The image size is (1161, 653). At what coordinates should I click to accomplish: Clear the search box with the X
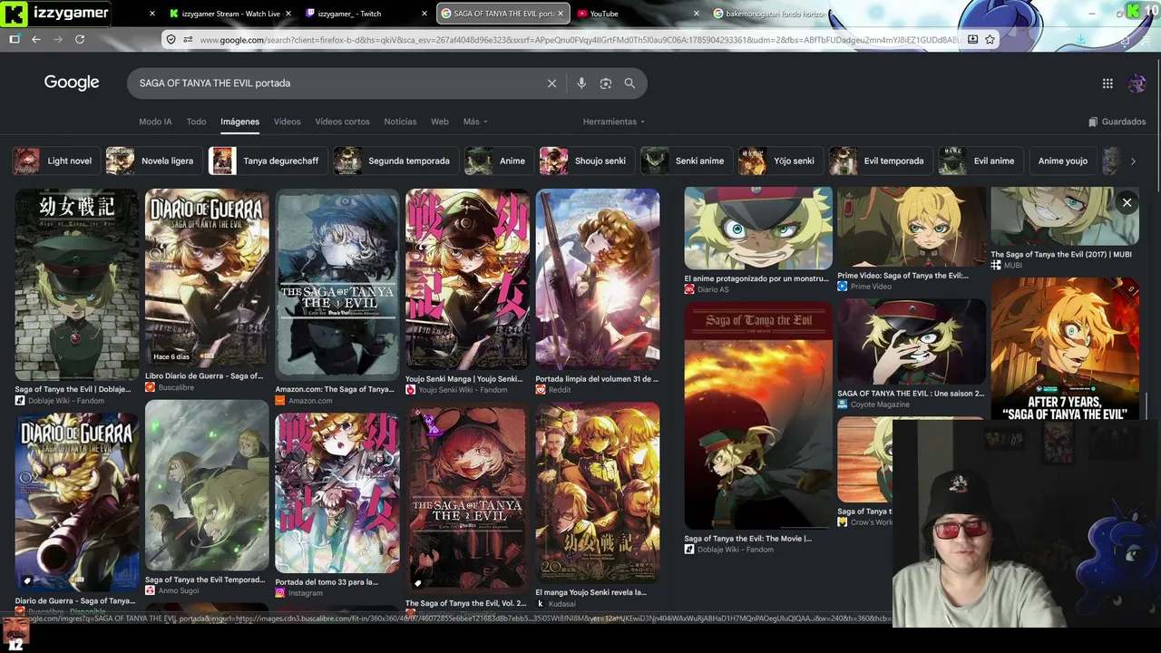[551, 83]
